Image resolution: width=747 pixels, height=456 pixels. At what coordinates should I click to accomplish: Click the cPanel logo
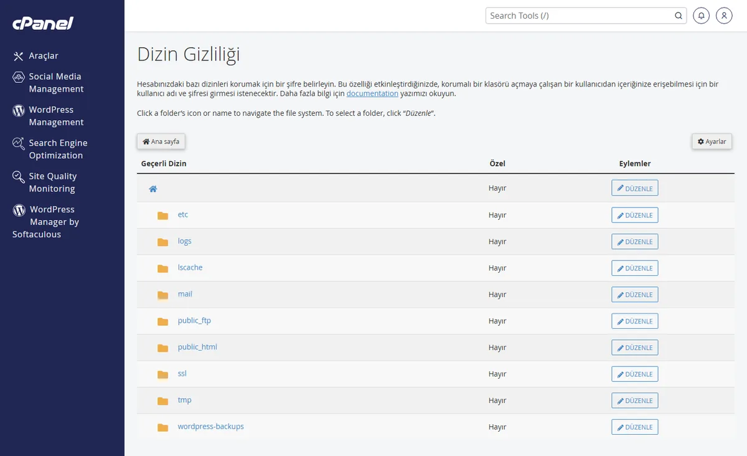coord(43,24)
